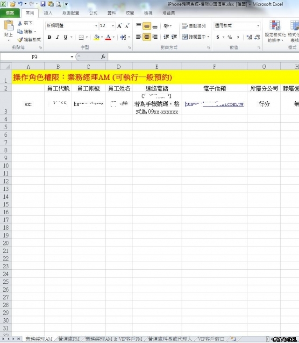
Task: Click the cell borders icon
Action: tap(81, 37)
